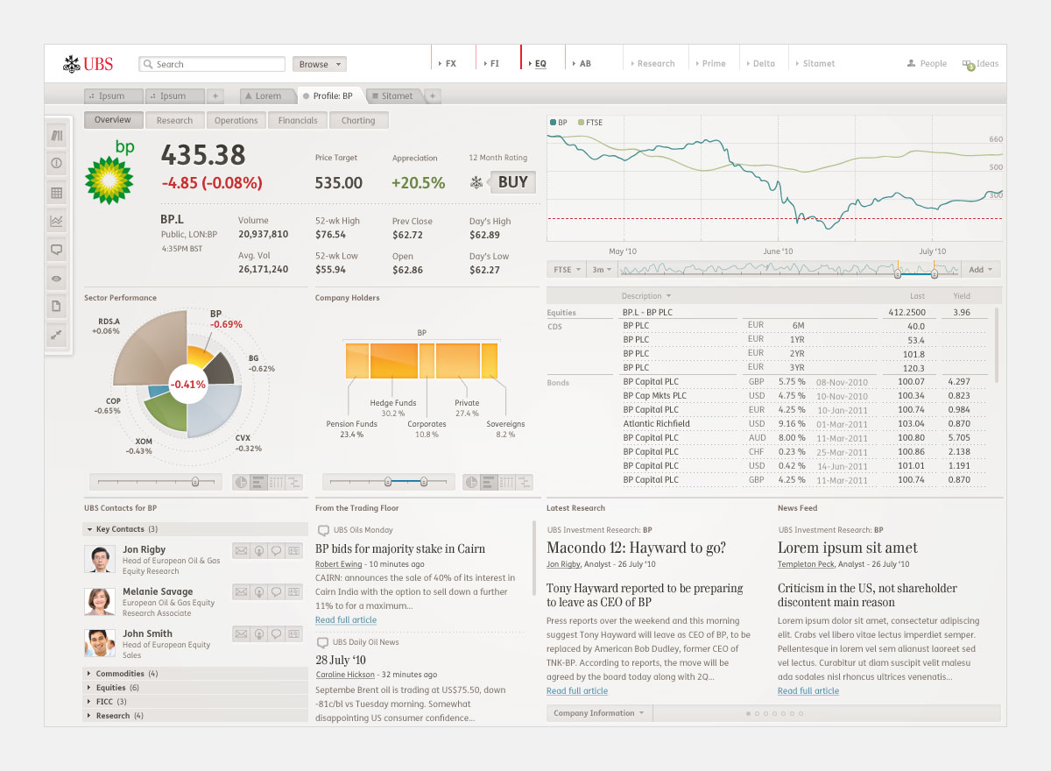The width and height of the screenshot is (1051, 771).
Task: Add new tab after Sitamet tab
Action: pos(434,95)
